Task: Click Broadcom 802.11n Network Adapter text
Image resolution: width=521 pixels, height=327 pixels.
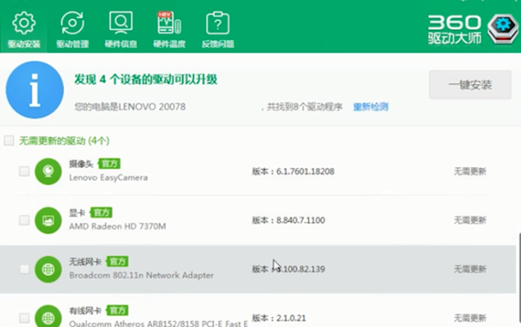Action: tap(142, 275)
